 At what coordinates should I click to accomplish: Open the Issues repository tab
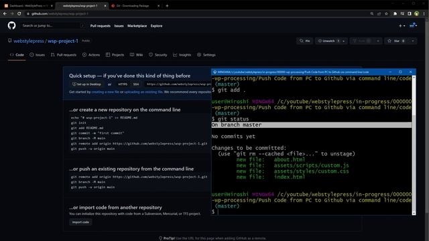click(x=38, y=55)
